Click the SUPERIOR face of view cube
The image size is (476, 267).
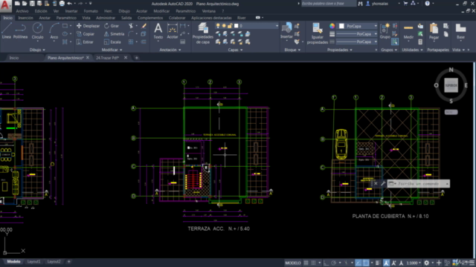point(451,85)
